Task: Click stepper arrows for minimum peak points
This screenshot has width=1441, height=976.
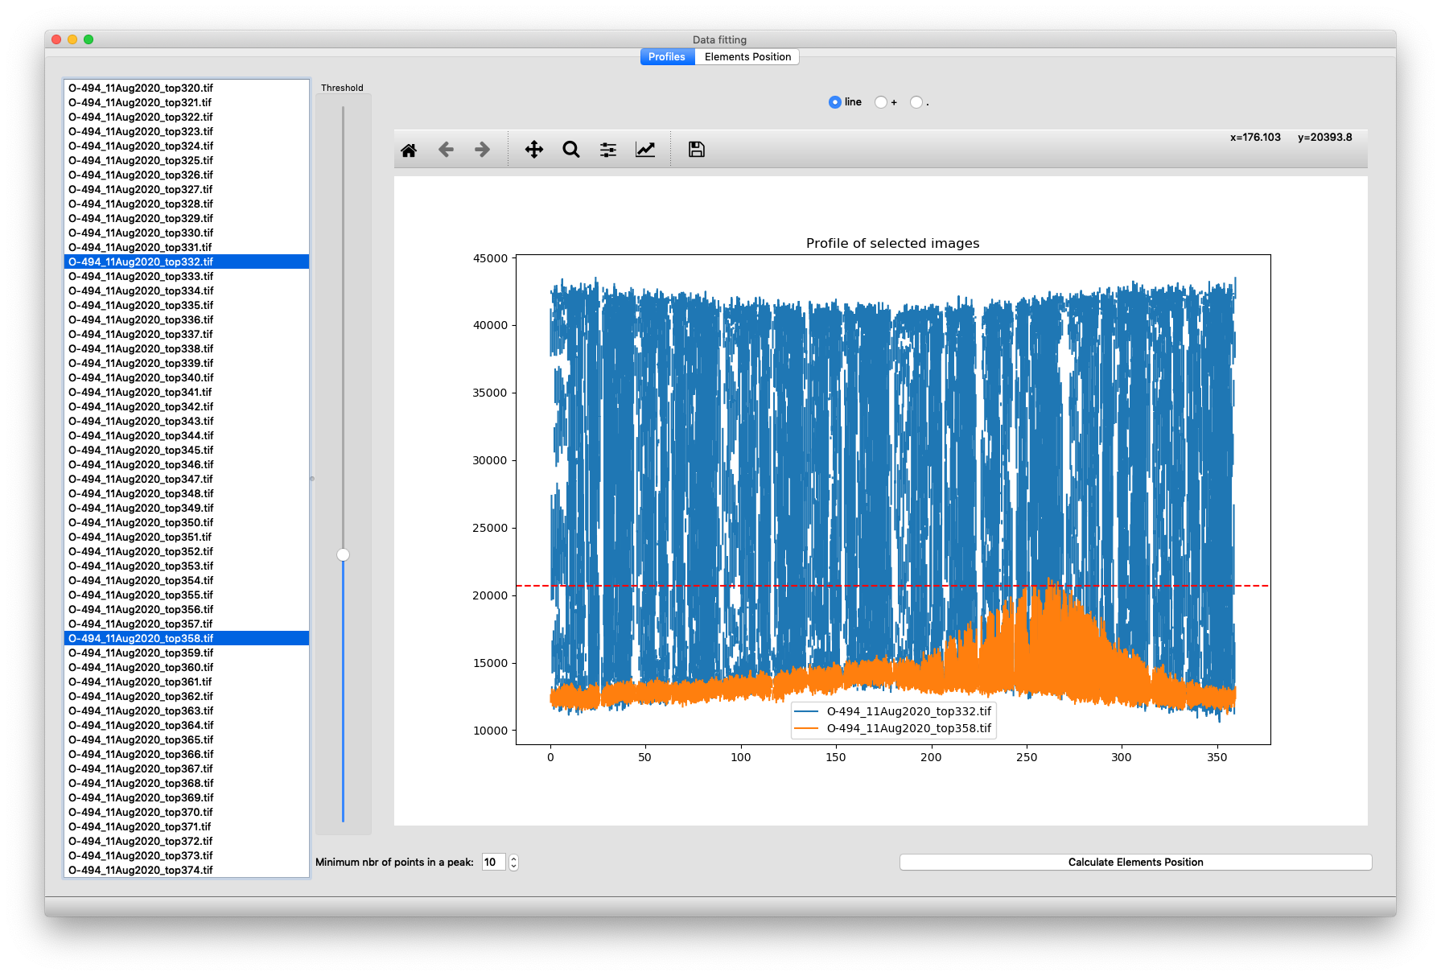Action: [514, 863]
